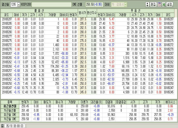Screen dimensions: 178x128
Task: Select put option code 30165257
Action: coord(168,70)
